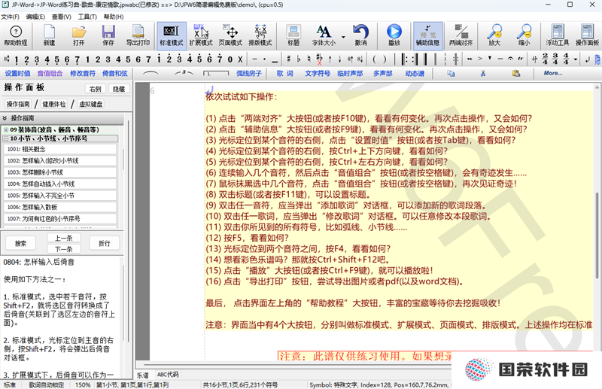Open the 编辑(E) menu
This screenshot has height=389, width=602.
[x=35, y=17]
